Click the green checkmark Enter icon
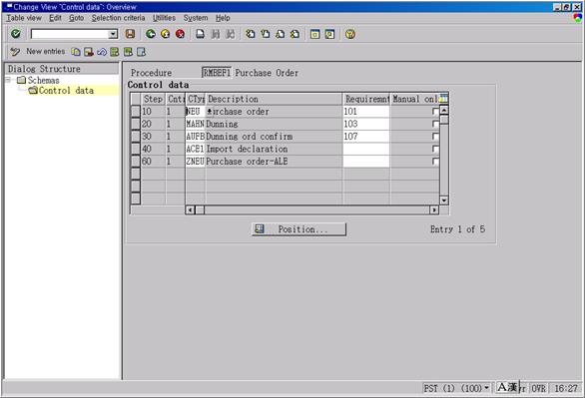This screenshot has height=398, width=585. 16,34
